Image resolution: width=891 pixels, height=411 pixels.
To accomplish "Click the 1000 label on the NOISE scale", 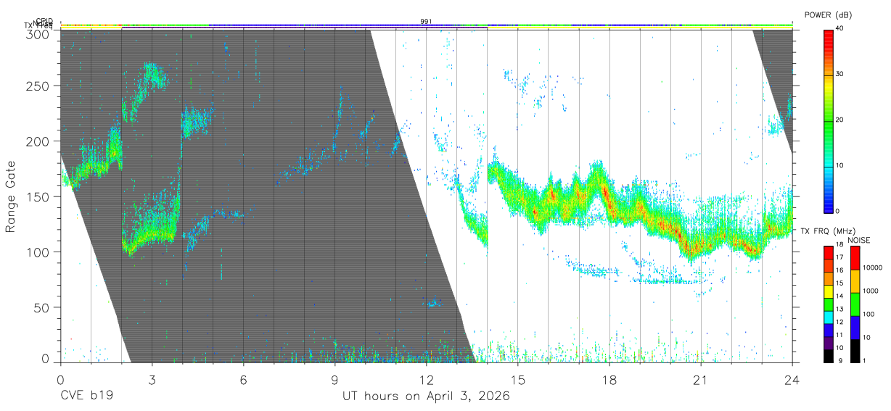I will pos(871,291).
